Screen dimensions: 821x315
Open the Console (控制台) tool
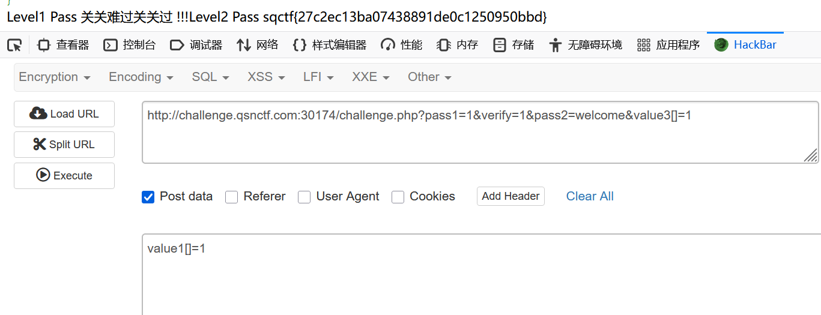(x=129, y=45)
